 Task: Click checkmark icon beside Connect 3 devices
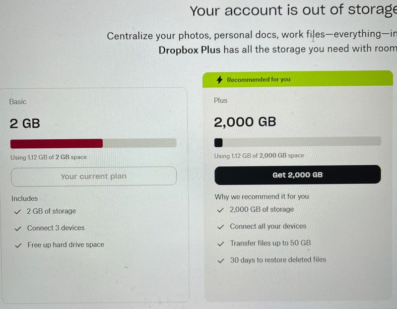tap(18, 228)
